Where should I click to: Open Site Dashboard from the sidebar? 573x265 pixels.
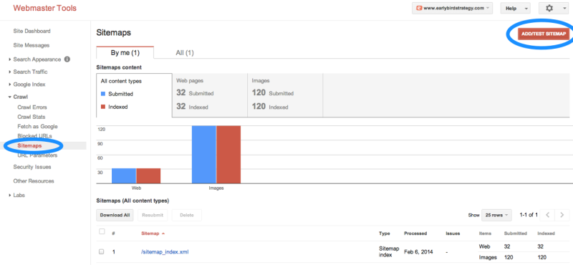coord(32,31)
